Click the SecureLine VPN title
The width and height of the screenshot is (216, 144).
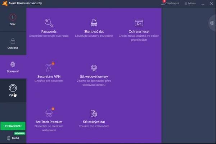49,76
